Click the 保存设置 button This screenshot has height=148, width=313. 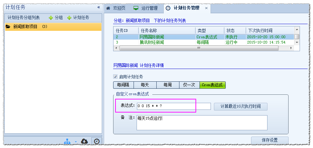269,140
